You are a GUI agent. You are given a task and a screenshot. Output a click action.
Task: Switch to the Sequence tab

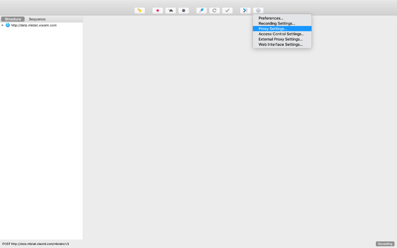37,19
